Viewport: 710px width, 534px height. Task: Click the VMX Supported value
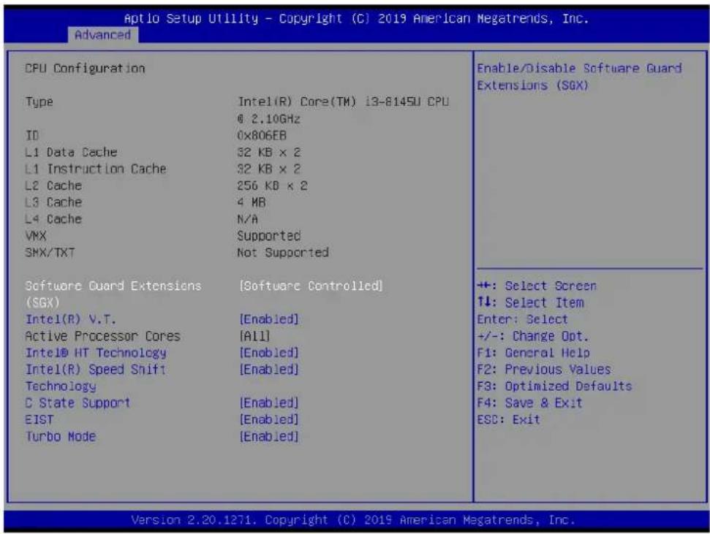(269, 236)
